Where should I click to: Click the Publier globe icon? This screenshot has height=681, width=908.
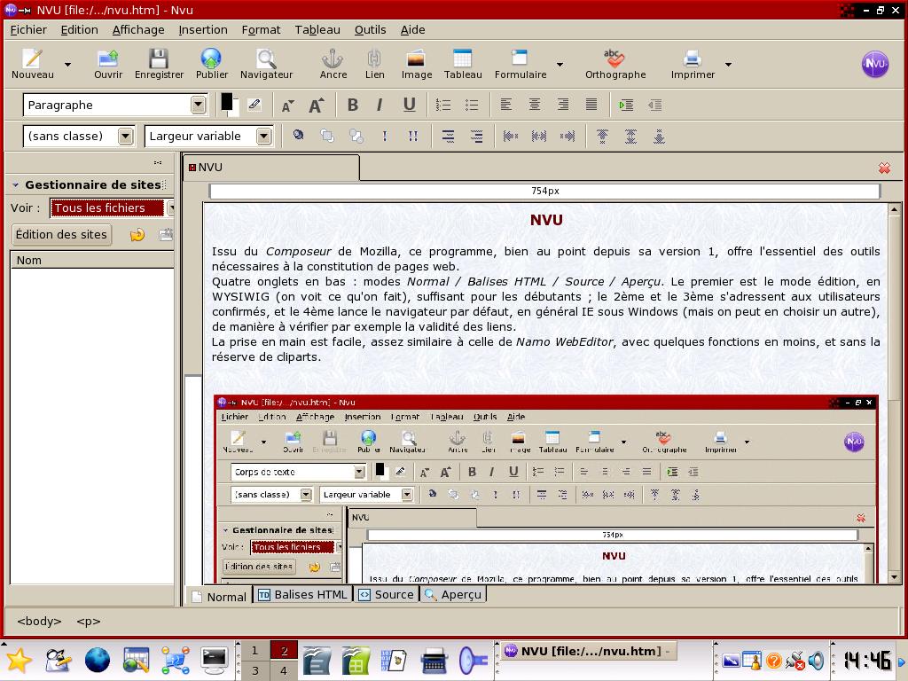[x=211, y=64]
